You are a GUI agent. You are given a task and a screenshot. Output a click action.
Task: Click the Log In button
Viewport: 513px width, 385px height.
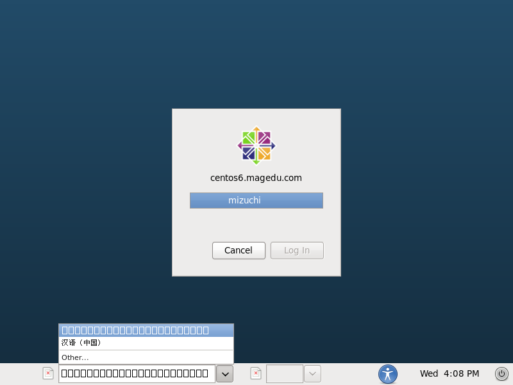pos(297,250)
